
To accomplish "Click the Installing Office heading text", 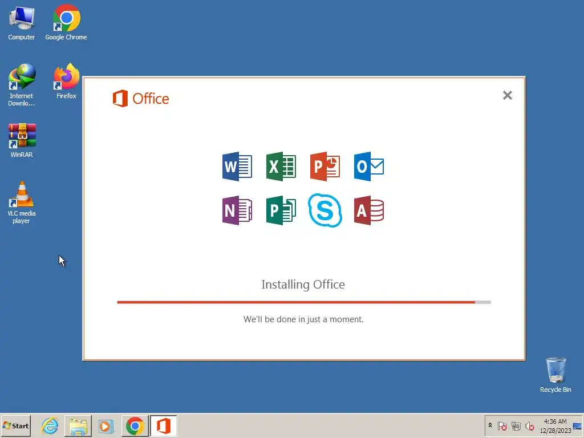I will (x=303, y=285).
